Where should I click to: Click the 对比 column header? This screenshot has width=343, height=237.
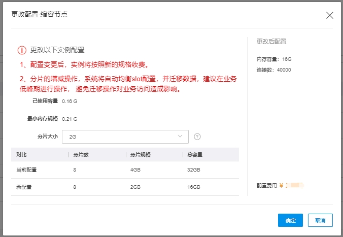click(22, 155)
